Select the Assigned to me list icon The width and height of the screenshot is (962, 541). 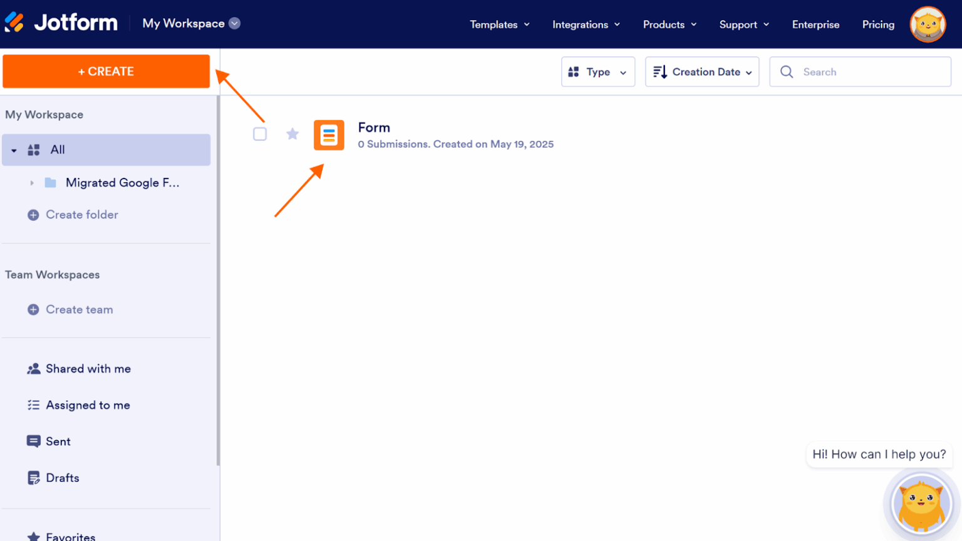tap(33, 405)
